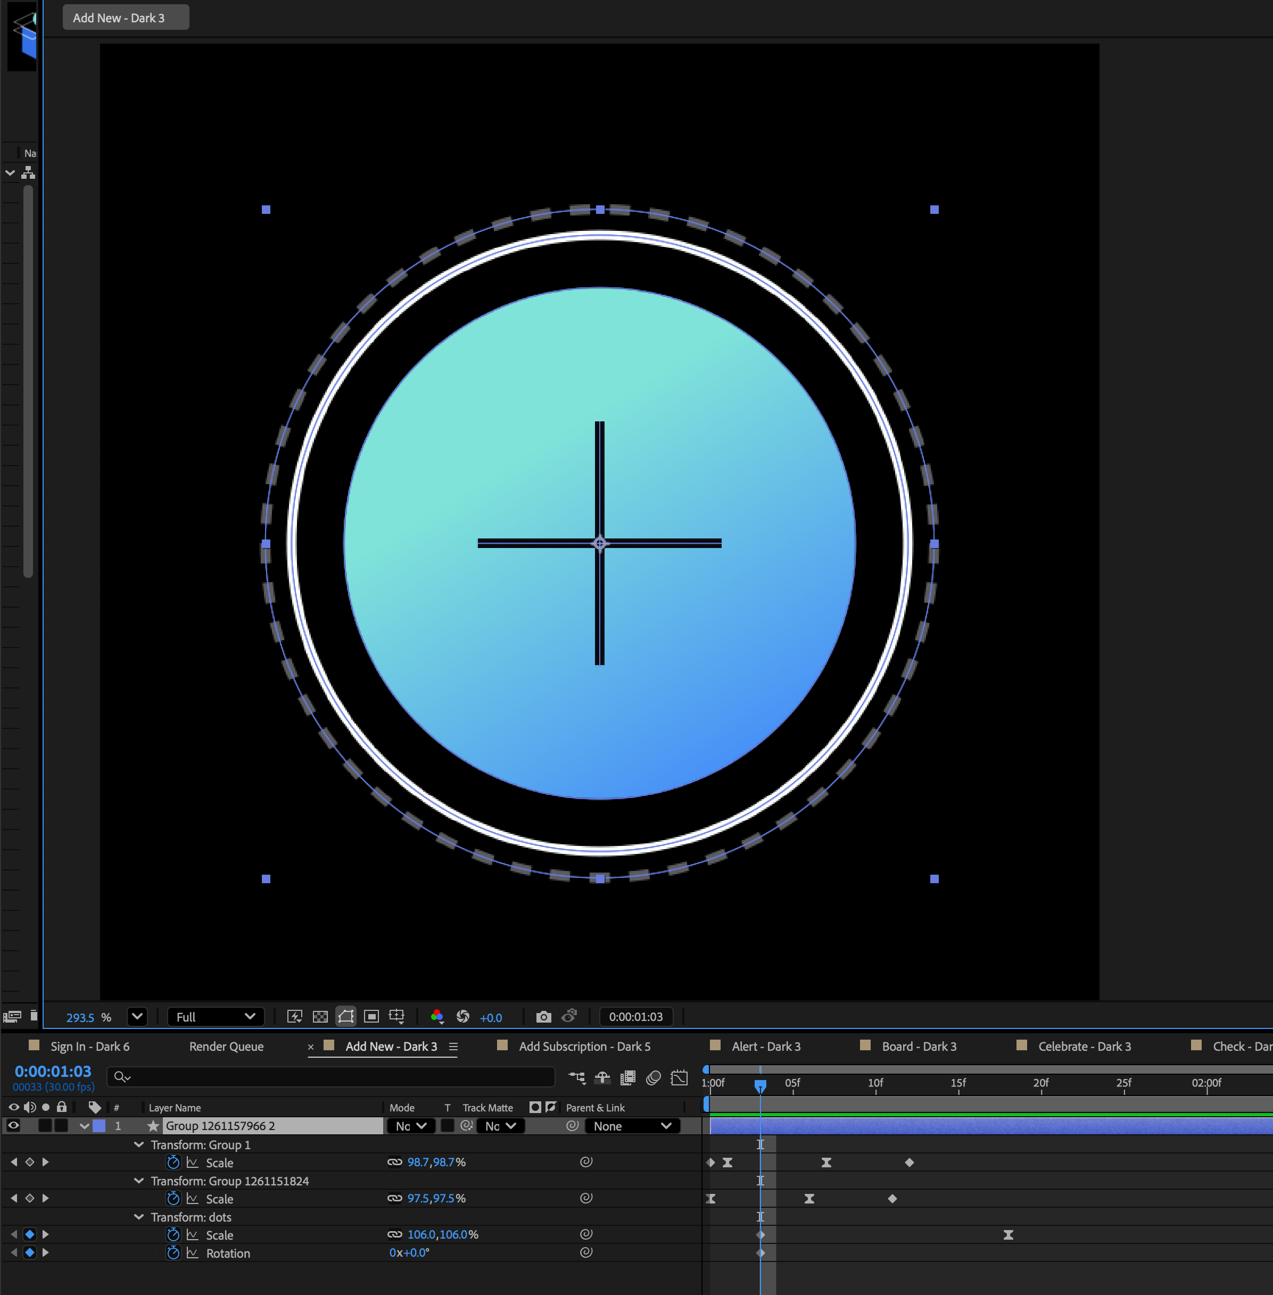Open Parent None dropdown
The height and width of the screenshot is (1295, 1273).
(x=632, y=1126)
